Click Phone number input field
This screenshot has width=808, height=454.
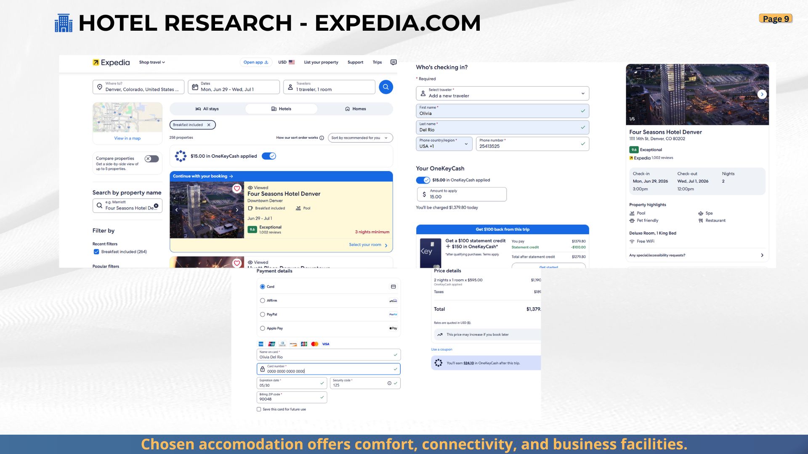point(532,144)
